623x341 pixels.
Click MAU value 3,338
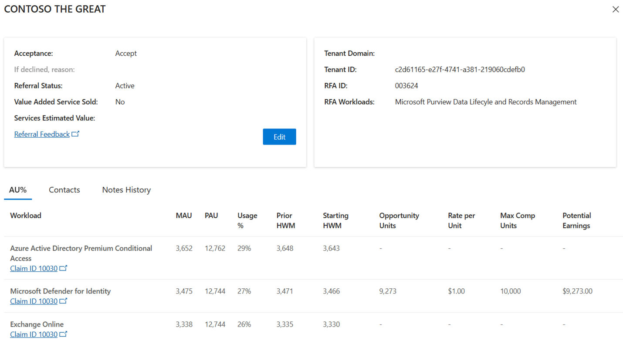click(184, 324)
